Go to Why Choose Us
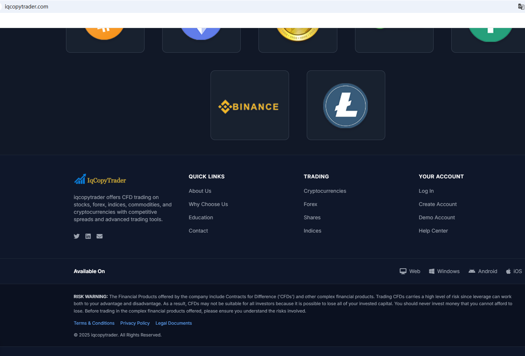Screen dimensions: 525x356 pyautogui.click(x=208, y=204)
